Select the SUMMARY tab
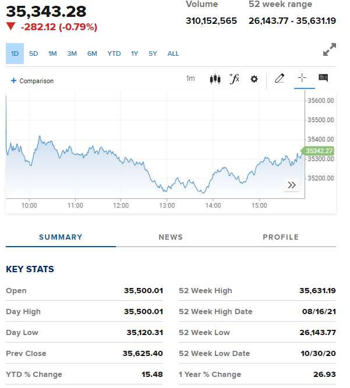350x388 pixels. point(61,237)
